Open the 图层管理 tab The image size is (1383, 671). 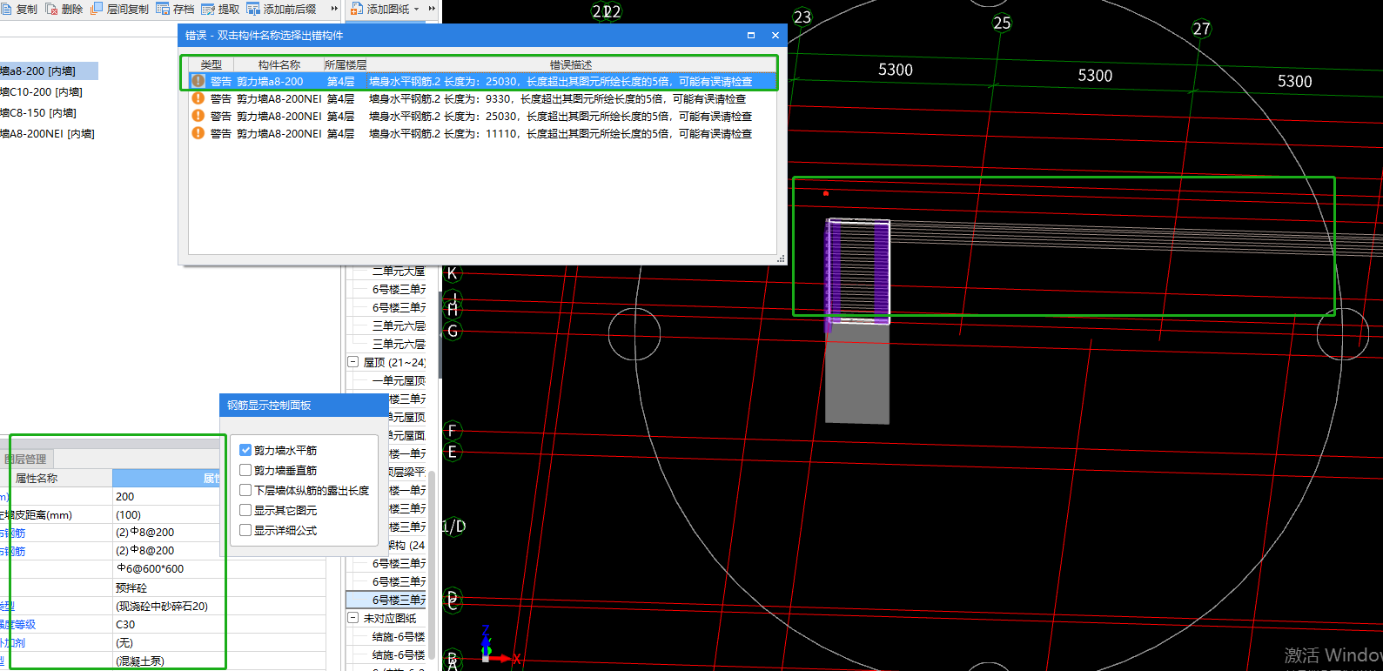tap(26, 459)
